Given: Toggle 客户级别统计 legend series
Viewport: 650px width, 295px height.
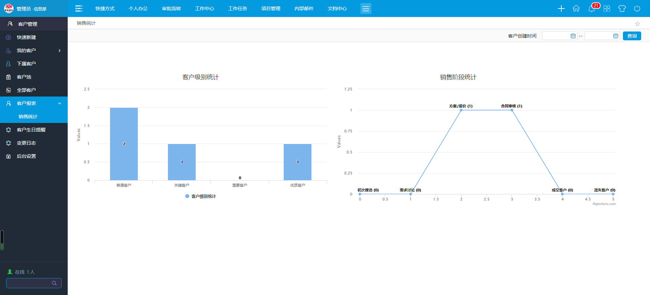Looking at the screenshot, I should pyautogui.click(x=200, y=196).
